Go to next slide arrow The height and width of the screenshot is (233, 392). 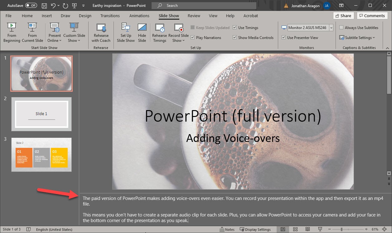click(389, 184)
